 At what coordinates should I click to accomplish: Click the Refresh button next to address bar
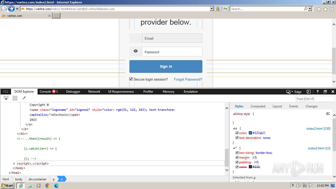click(225, 9)
